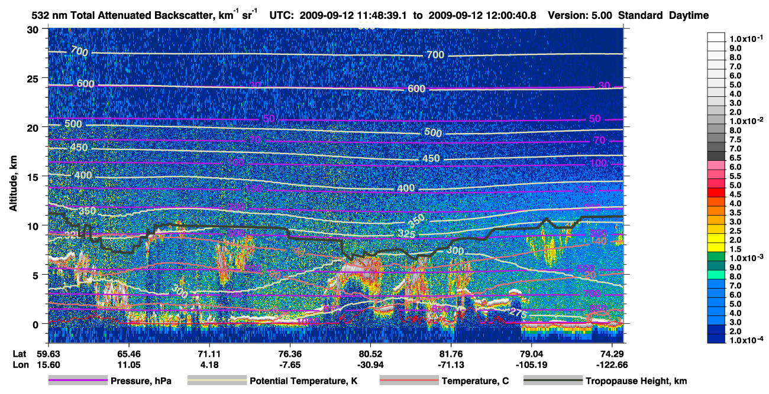The image size is (769, 394).
Task: Click longitude value -30.94
Action: 370,365
